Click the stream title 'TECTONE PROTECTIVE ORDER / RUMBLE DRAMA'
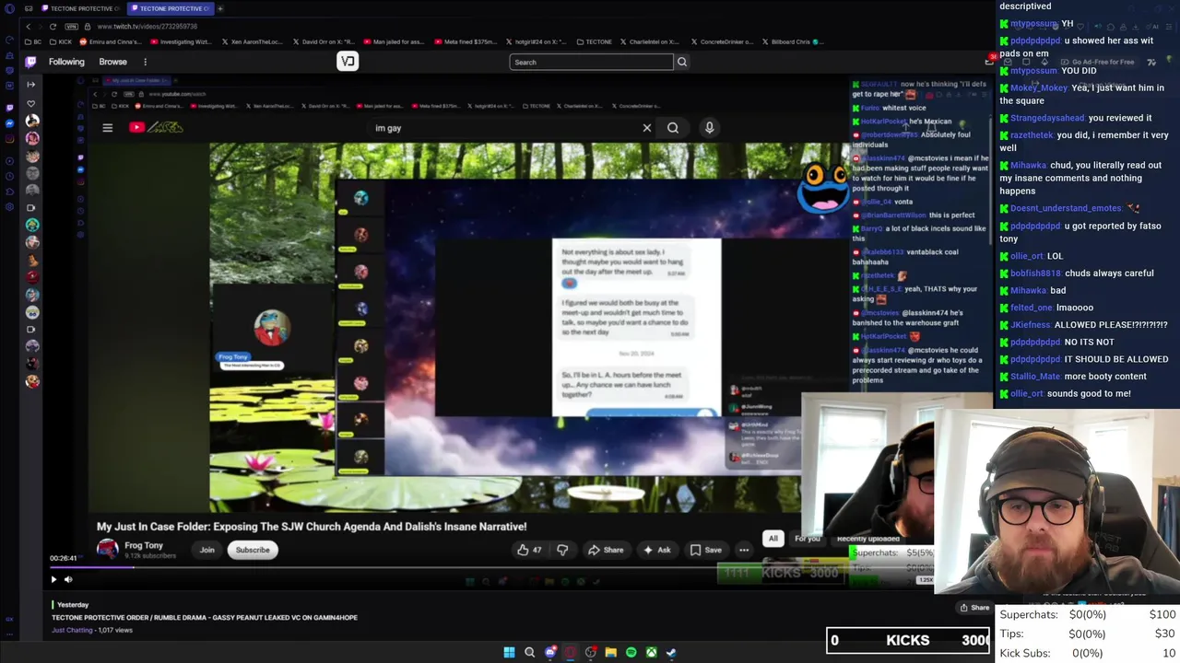Screen dimensions: 1180x663 tap(204, 617)
